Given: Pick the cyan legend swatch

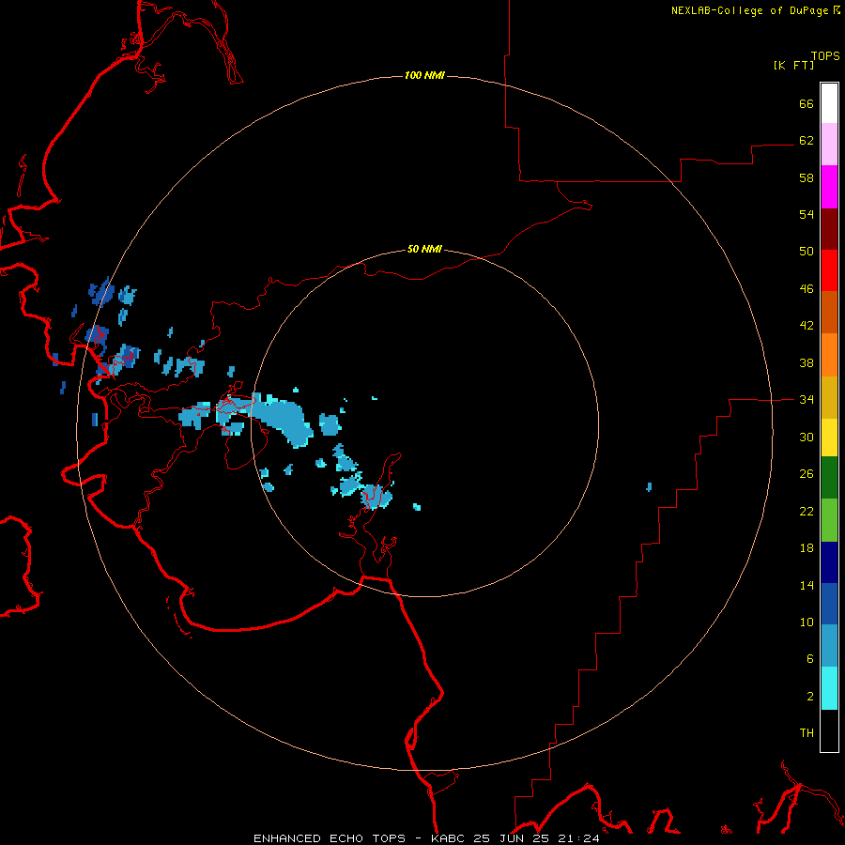Looking at the screenshot, I should point(829,688).
